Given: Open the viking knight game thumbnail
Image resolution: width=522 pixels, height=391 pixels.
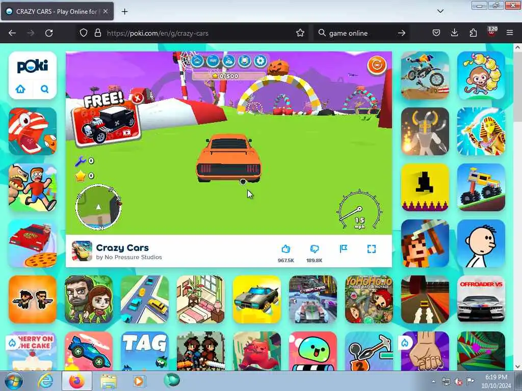Looking at the screenshot, I should (425, 131).
